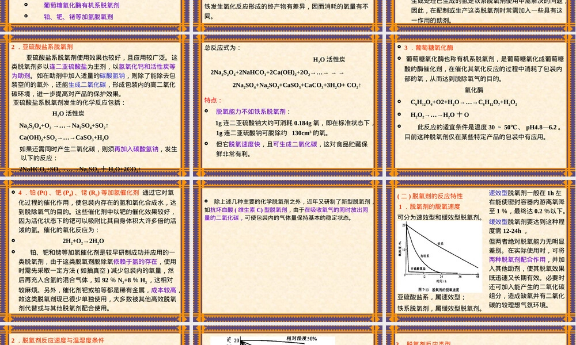Click the blue term 速效型
Image resolution: width=576 pixels, height=345 pixels.
coord(498,193)
